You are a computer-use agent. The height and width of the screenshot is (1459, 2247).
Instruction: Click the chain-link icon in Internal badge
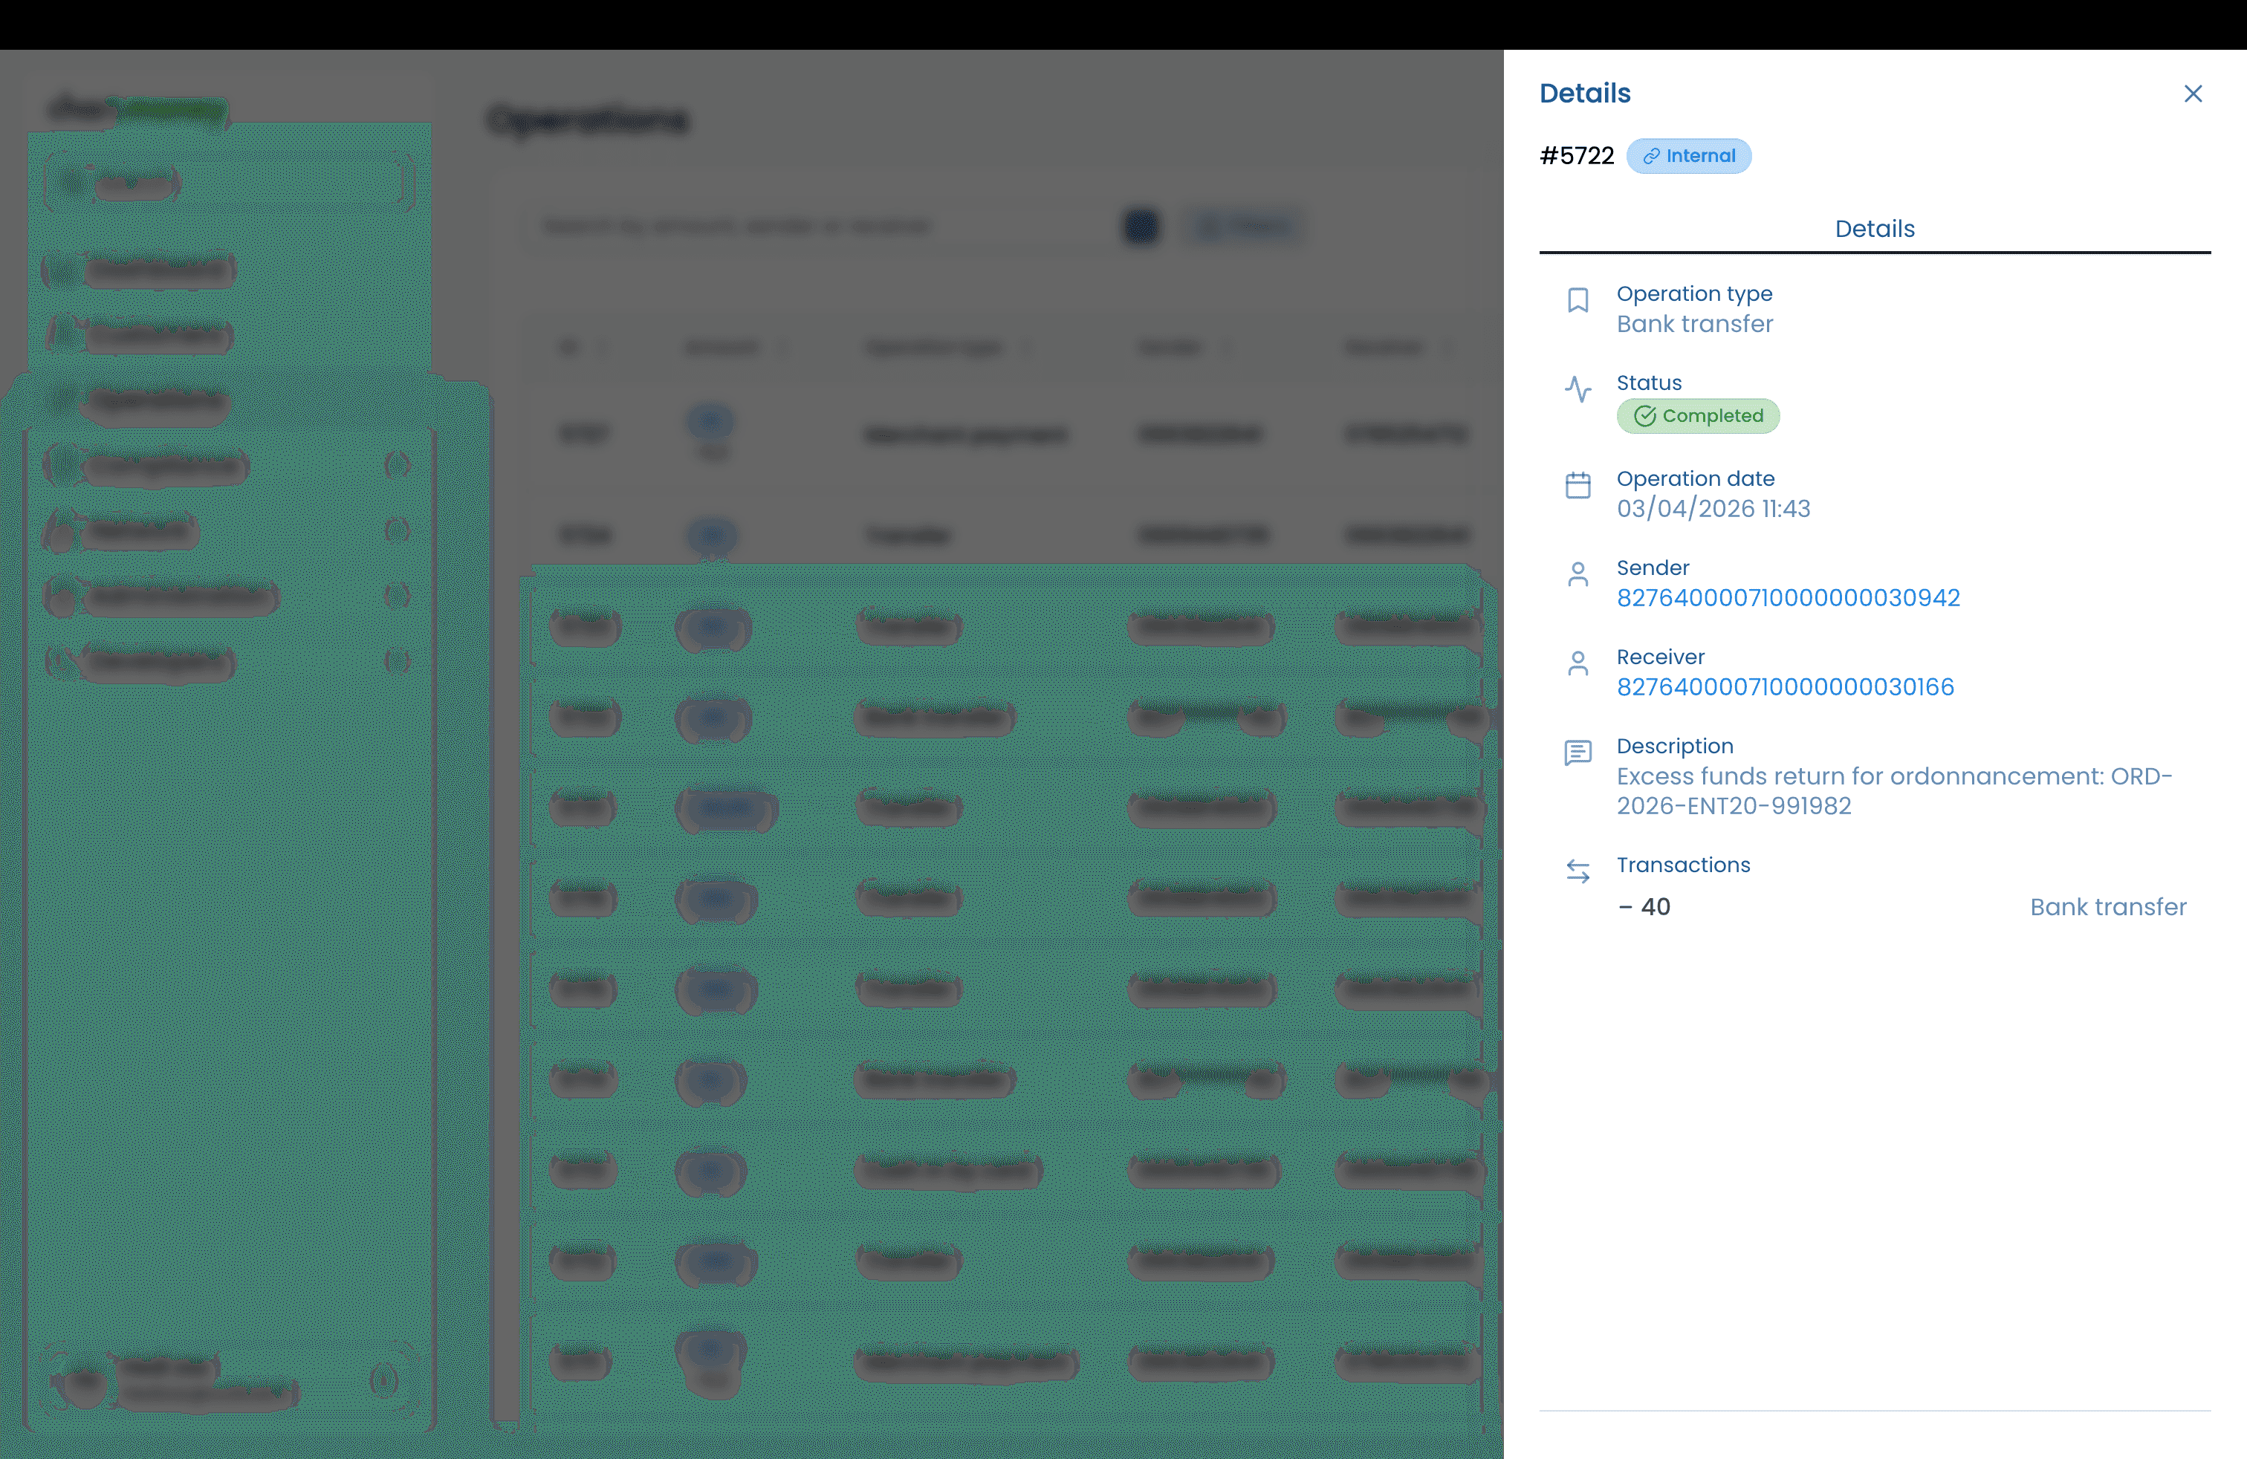click(x=1650, y=157)
